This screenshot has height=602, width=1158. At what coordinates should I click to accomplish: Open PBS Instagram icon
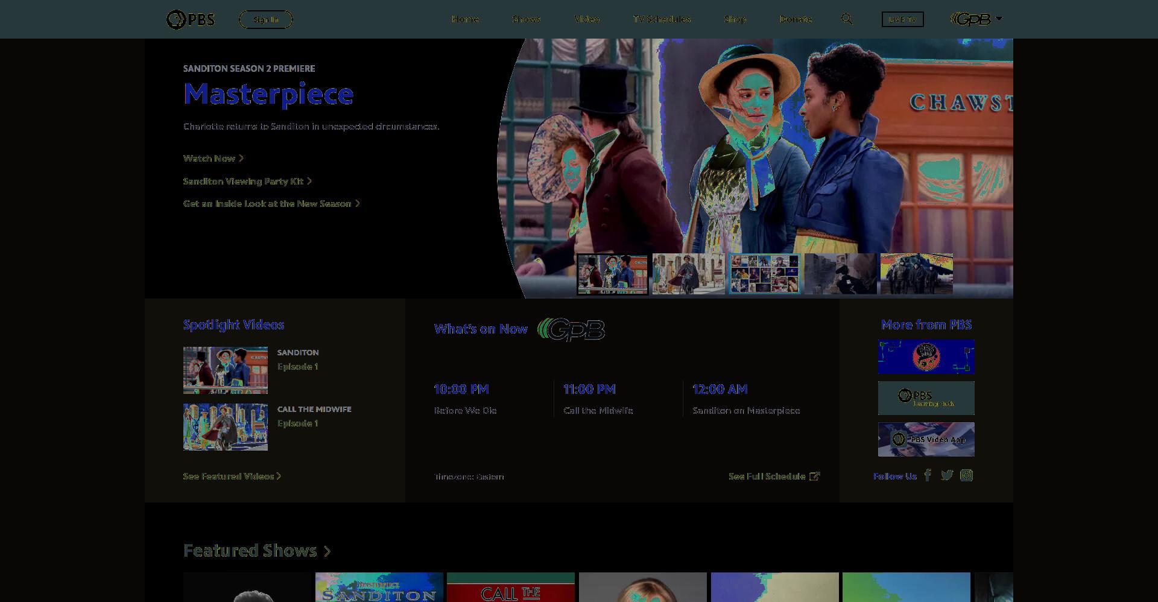tap(966, 475)
